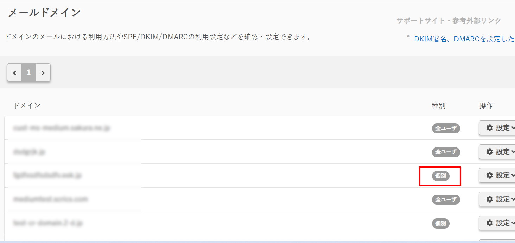Click the メールドメイン page heading

[x=44, y=13]
